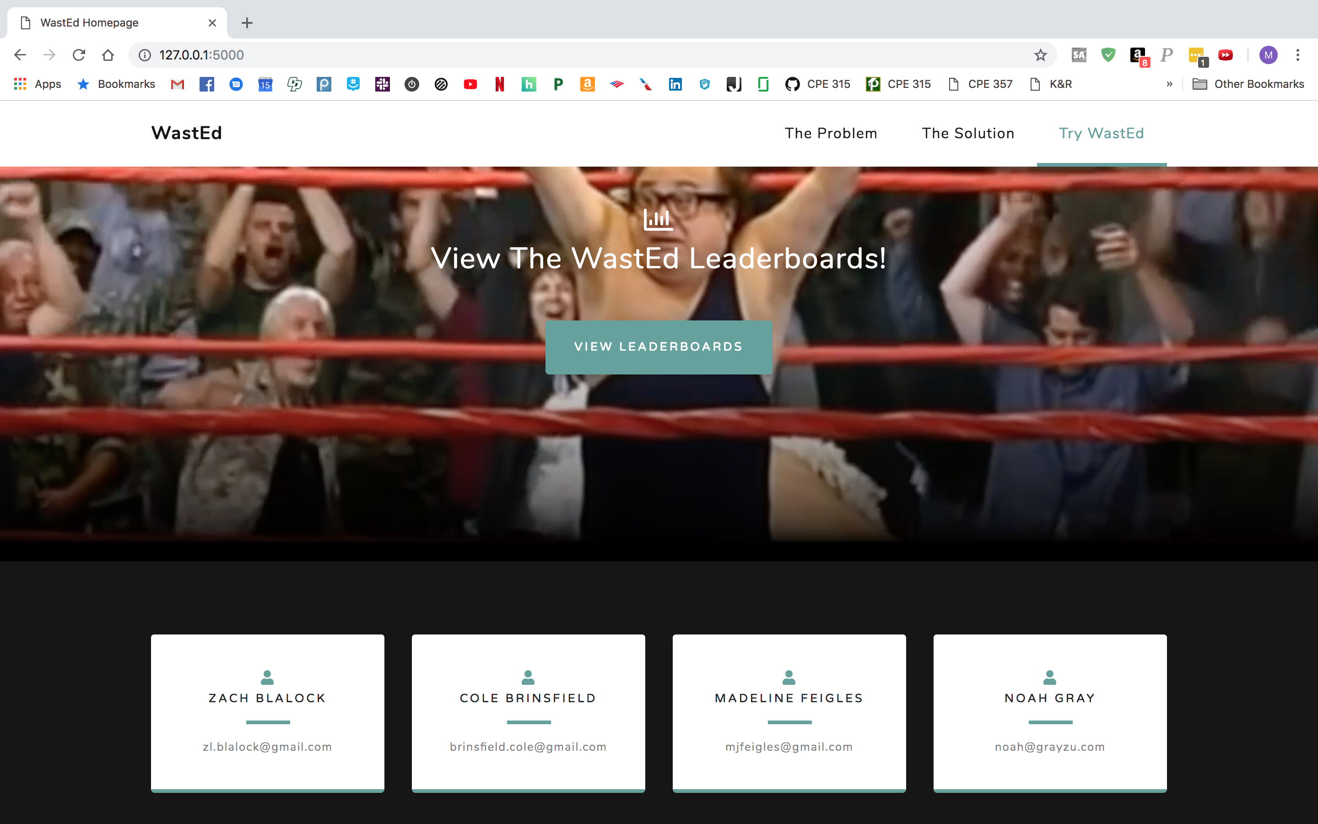1318x824 pixels.
Task: Open the Gmail bookmark icon
Action: [178, 85]
